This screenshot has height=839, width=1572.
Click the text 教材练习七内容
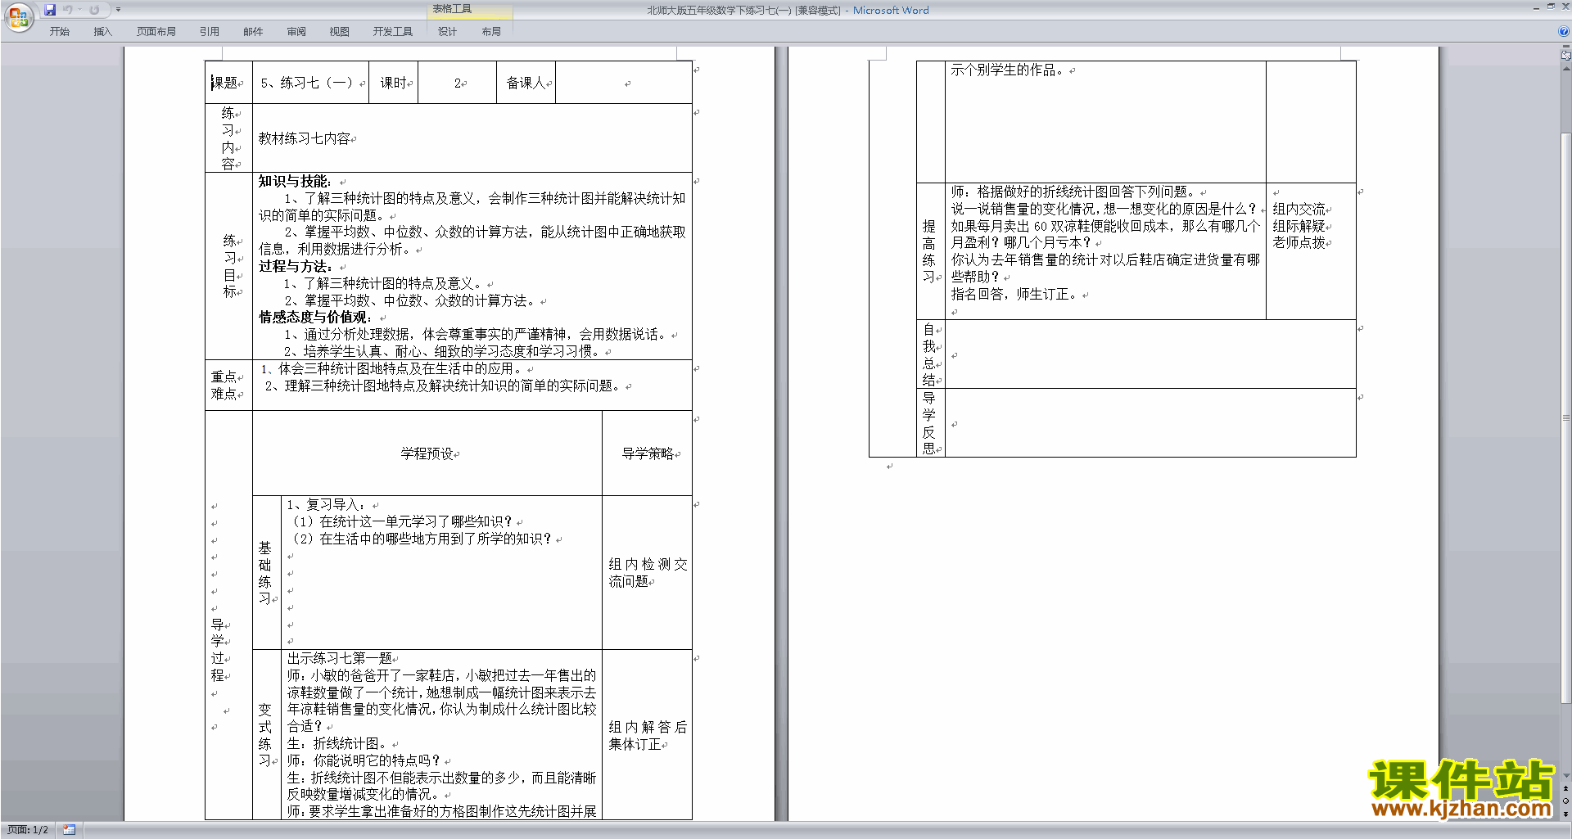[305, 138]
